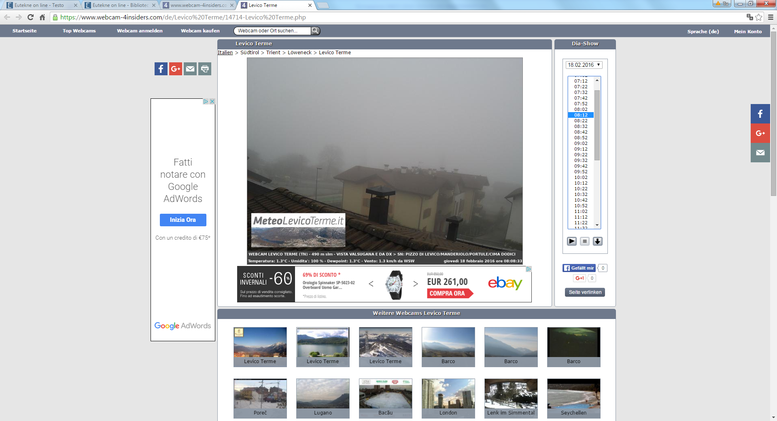Open the Chrome menu button

click(771, 17)
